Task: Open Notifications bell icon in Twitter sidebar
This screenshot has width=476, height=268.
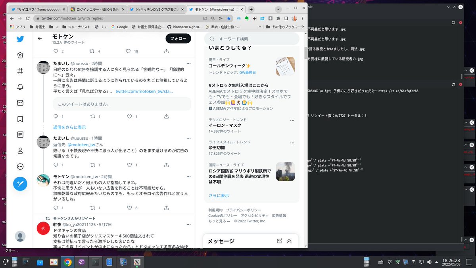Action: pos(20,87)
